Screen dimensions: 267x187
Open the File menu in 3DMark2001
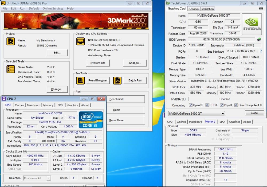pyautogui.click(x=5, y=9)
